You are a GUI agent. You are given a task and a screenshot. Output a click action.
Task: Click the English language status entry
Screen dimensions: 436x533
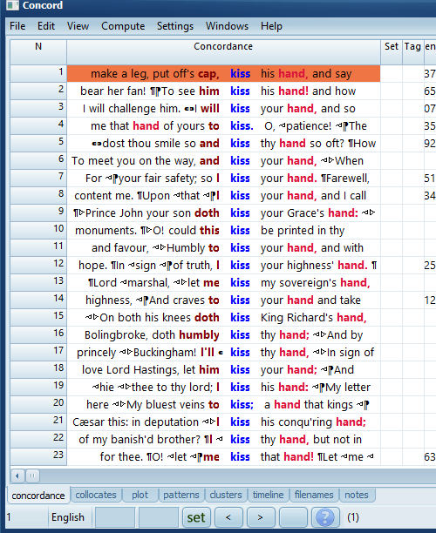click(68, 517)
